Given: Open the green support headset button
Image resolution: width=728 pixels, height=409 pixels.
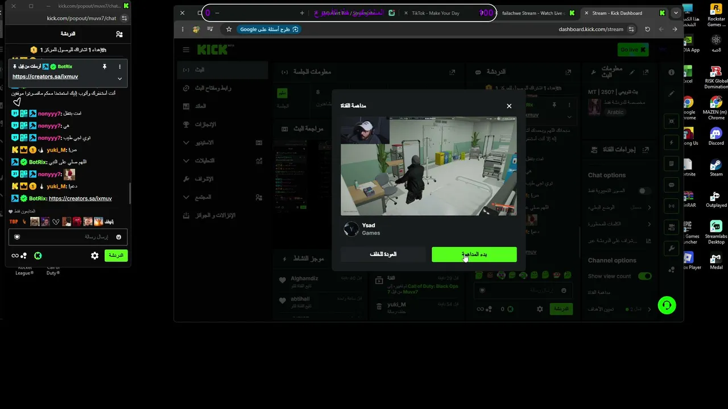Looking at the screenshot, I should 667,305.
